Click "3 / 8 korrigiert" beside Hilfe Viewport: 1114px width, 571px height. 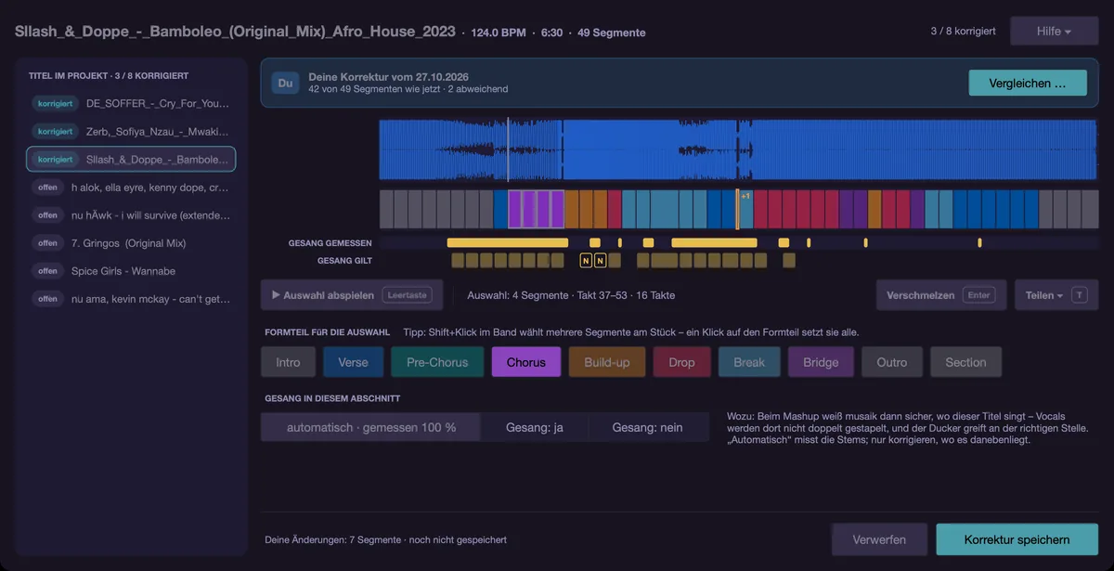[964, 32]
